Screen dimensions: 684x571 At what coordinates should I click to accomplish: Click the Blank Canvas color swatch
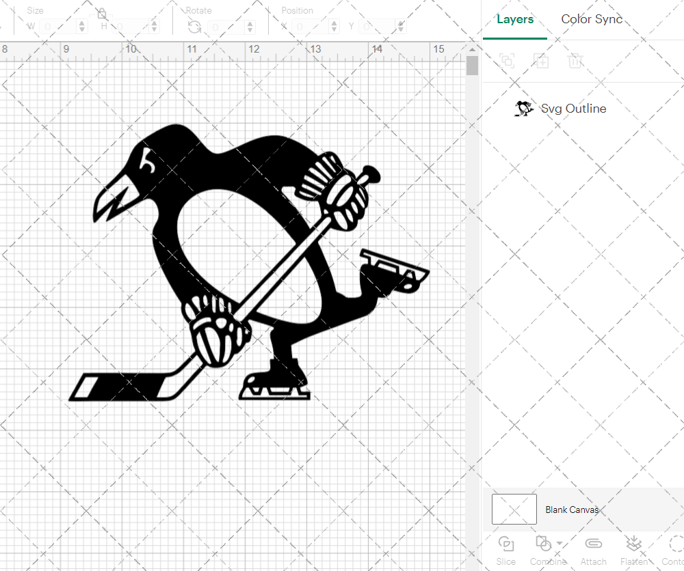point(514,509)
